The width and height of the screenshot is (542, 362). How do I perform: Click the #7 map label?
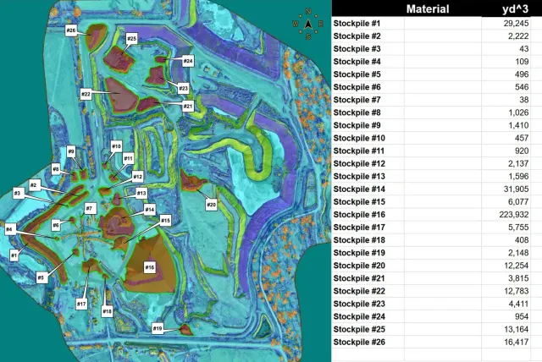(90, 208)
